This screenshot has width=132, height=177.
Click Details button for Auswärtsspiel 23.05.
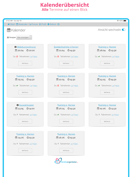click(25, 121)
